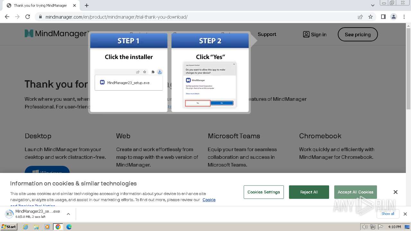Screen dimensions: 411x231
Task: Open the Support menu item
Action: pyautogui.click(x=267, y=34)
